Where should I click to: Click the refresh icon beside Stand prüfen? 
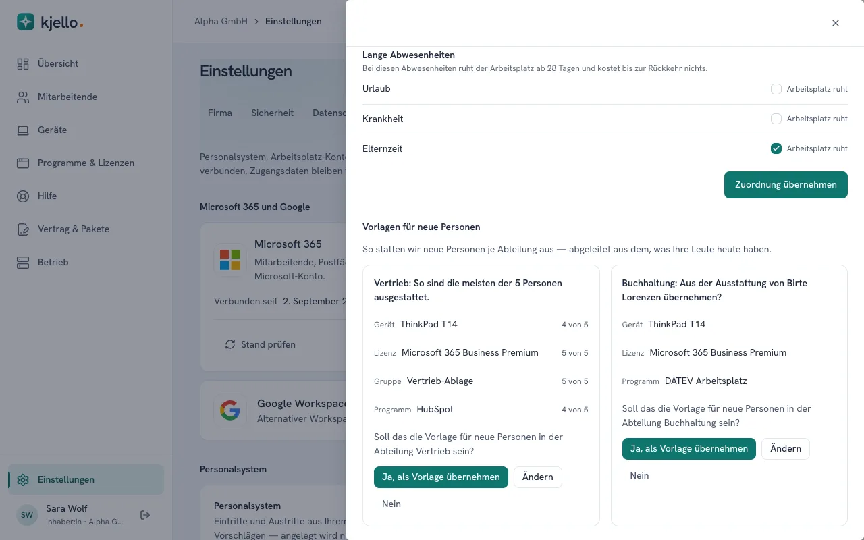[x=230, y=344]
